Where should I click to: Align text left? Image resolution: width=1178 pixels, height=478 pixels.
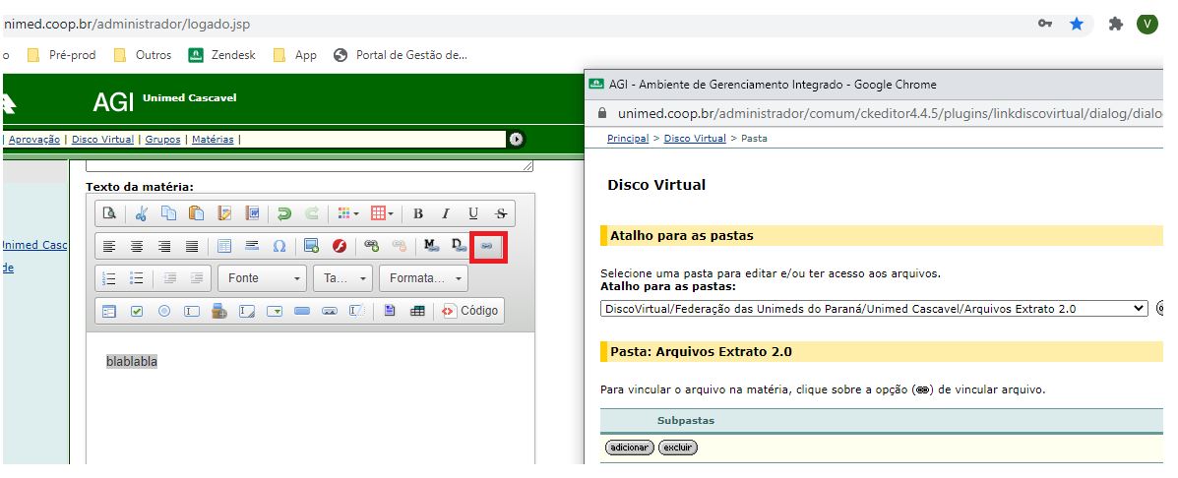pyautogui.click(x=109, y=246)
